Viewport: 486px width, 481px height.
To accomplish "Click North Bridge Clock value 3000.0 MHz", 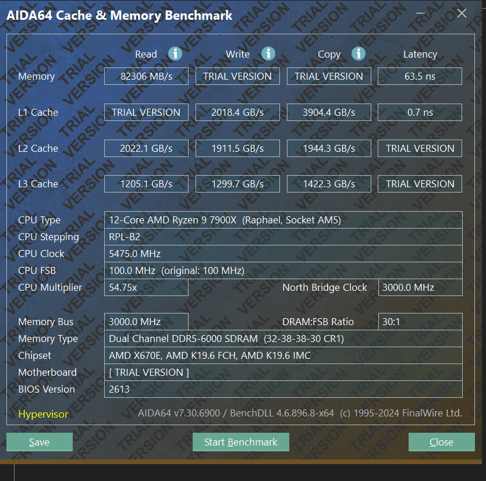I will click(x=420, y=287).
